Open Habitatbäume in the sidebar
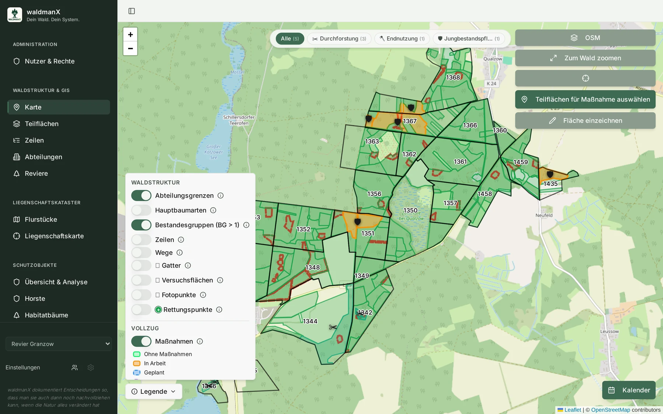Image resolution: width=663 pixels, height=414 pixels. [59, 315]
